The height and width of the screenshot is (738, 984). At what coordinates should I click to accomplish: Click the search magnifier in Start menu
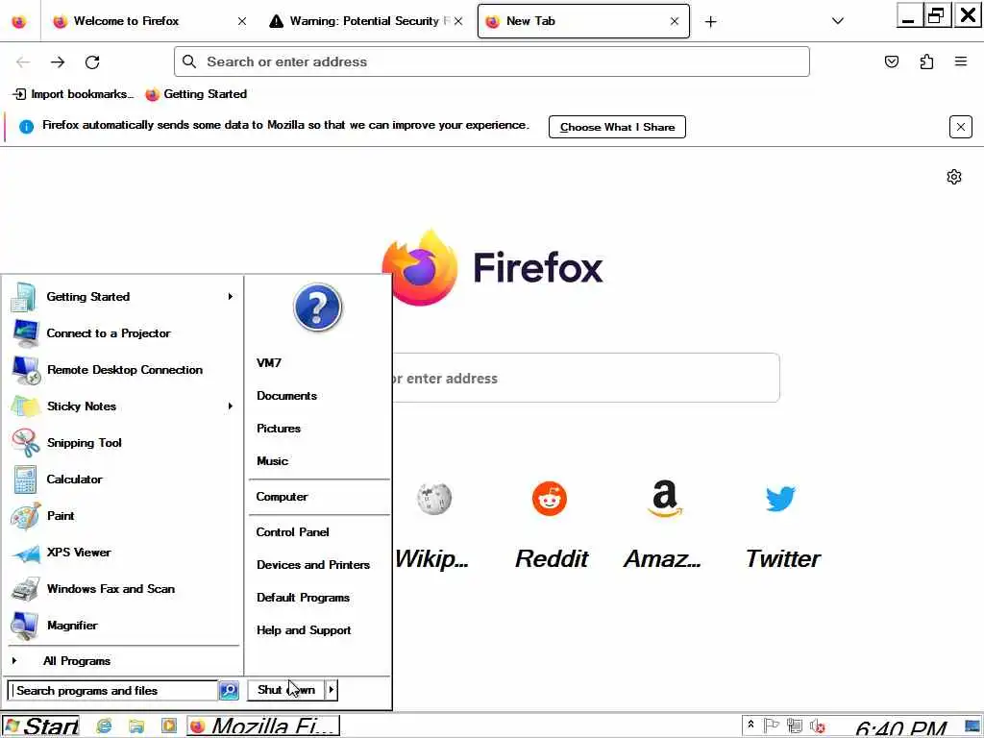click(x=229, y=690)
